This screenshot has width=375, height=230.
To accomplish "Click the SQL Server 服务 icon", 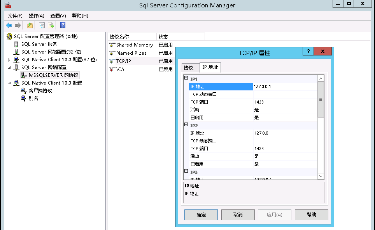I will click(16, 44).
